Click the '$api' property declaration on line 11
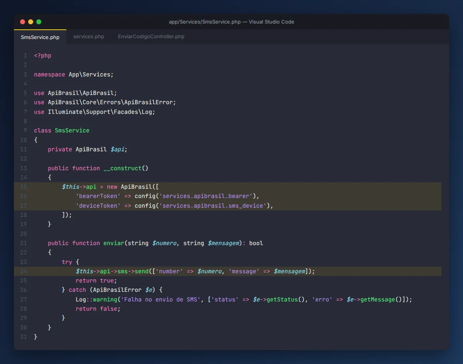Image resolution: width=463 pixels, height=364 pixels. [x=117, y=149]
